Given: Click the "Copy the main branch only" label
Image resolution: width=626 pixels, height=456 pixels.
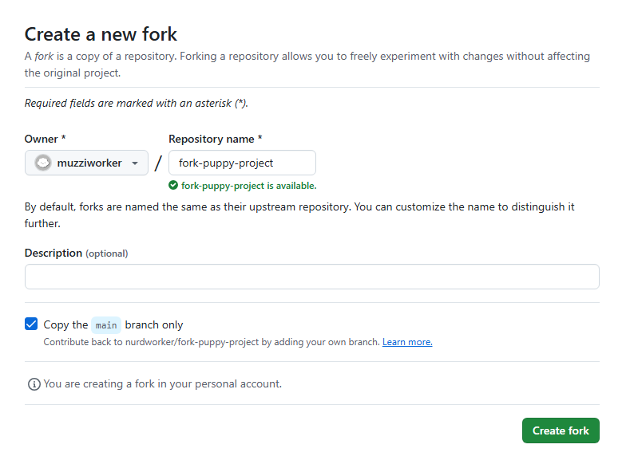Looking at the screenshot, I should click(113, 324).
